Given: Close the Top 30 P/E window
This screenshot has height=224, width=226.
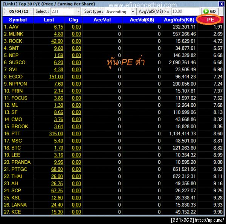Looking at the screenshot, I should point(221,4).
